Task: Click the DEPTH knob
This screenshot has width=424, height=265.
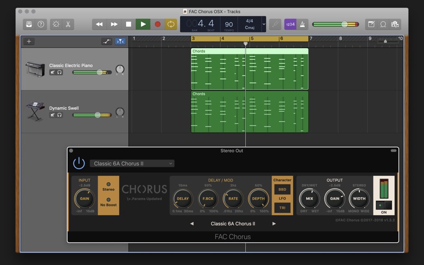Action: point(259,198)
